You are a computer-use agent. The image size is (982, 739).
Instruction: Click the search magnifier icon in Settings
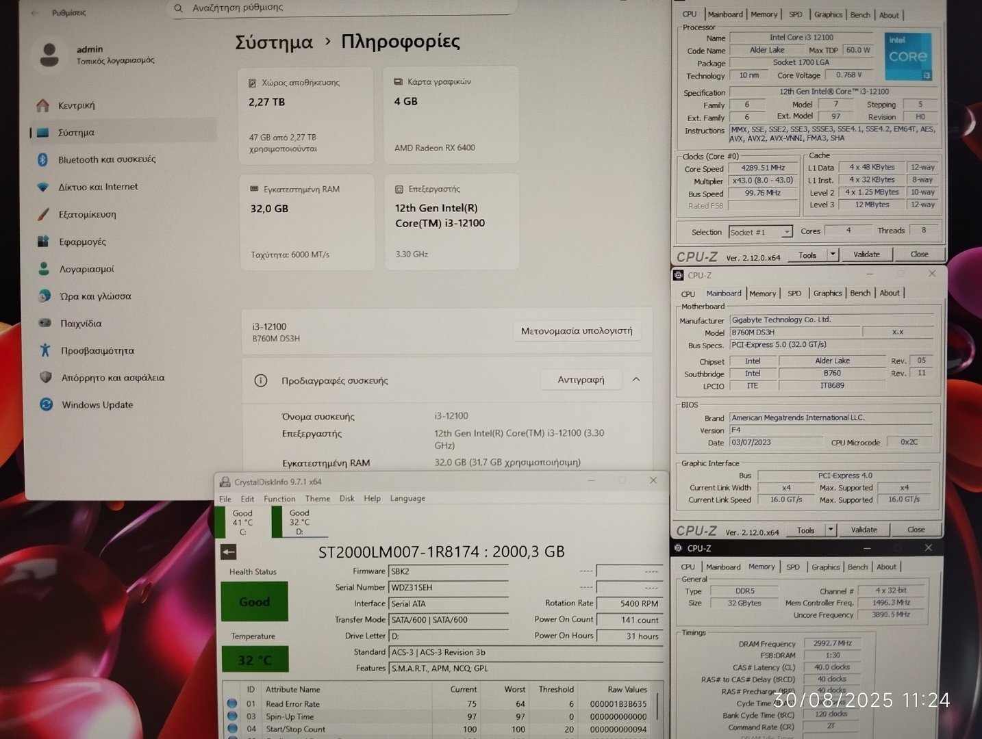pos(178,8)
